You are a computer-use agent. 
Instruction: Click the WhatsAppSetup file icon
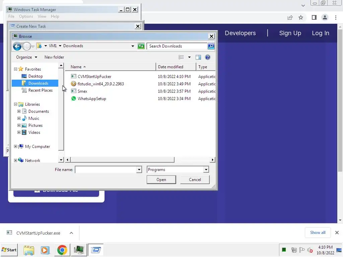[x=74, y=99]
